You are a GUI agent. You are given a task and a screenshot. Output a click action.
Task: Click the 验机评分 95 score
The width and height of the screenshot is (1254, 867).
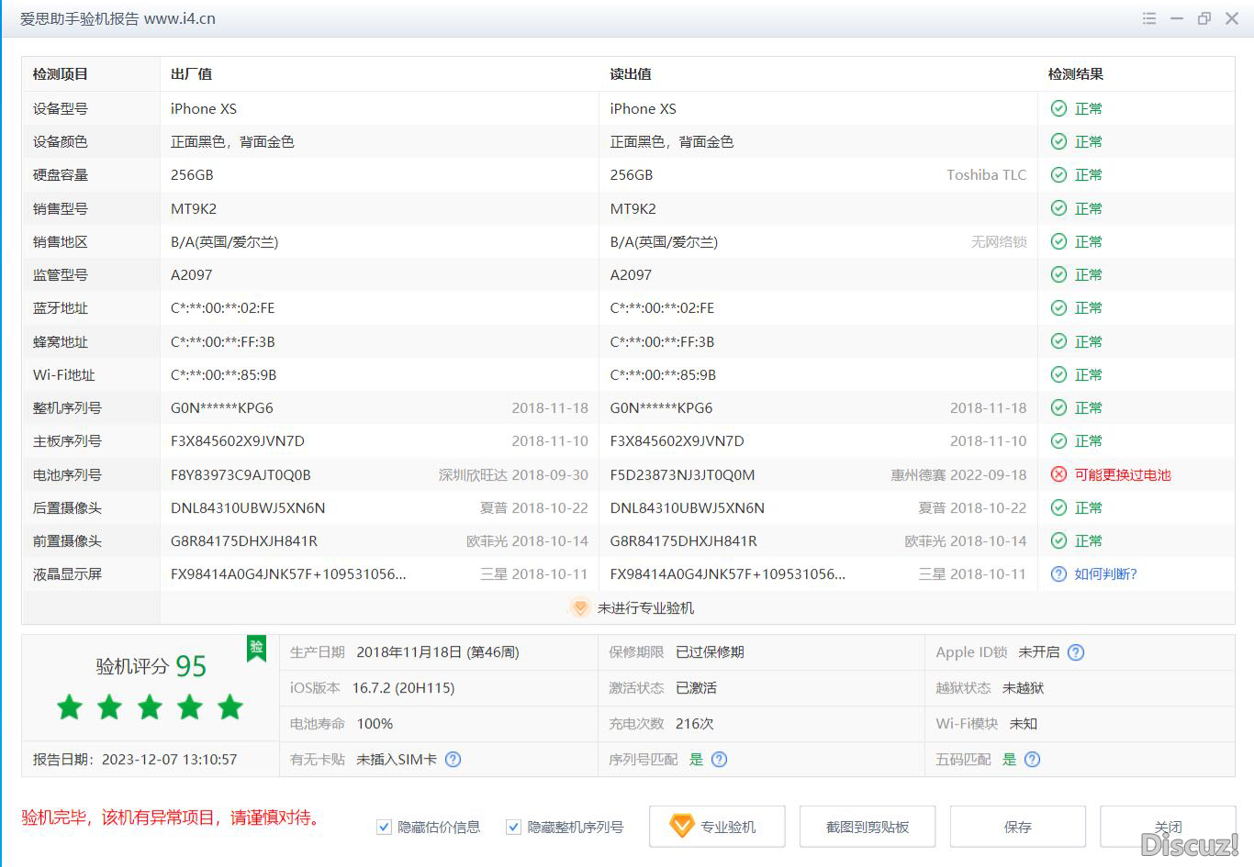point(151,666)
